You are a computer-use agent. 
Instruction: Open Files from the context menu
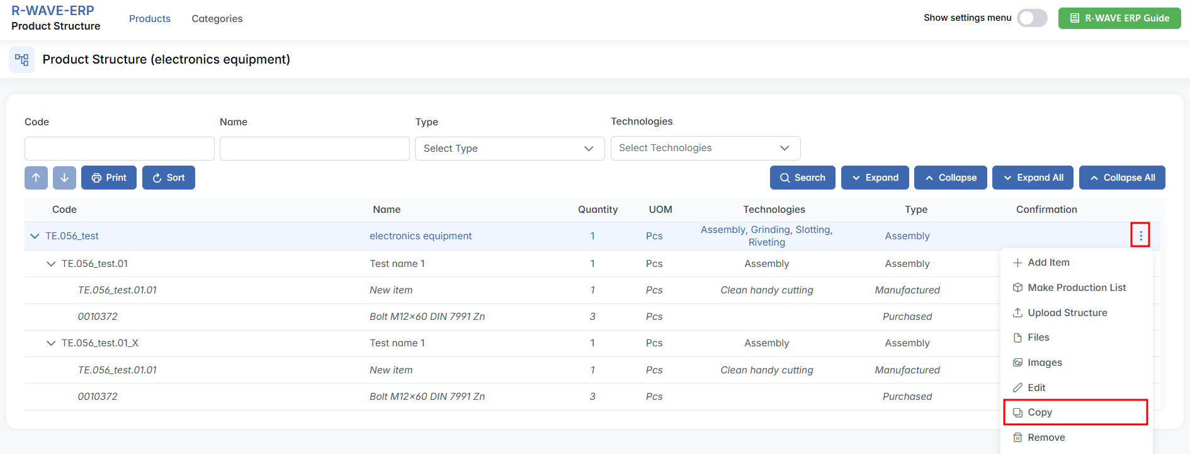tap(1038, 338)
